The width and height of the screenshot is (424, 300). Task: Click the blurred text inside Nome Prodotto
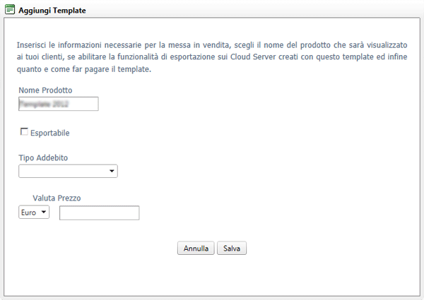point(45,104)
